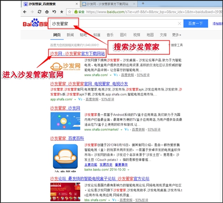Reload the page with refresh icon
The height and width of the screenshot is (203, 223).
pyautogui.click(x=40, y=11)
